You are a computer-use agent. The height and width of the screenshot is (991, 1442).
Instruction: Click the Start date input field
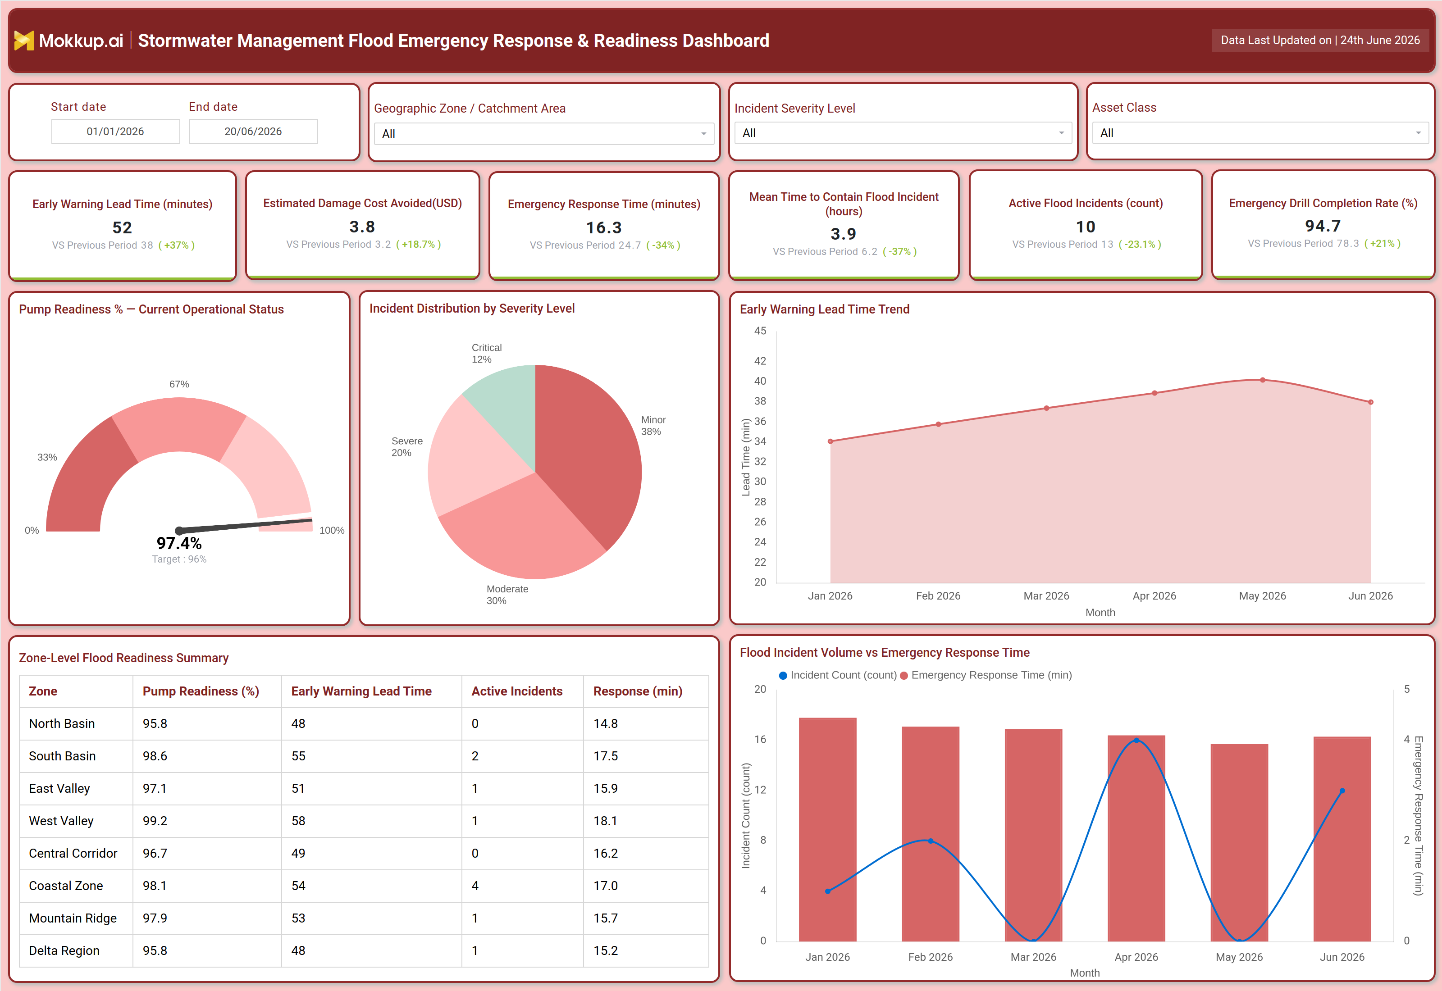pyautogui.click(x=115, y=132)
